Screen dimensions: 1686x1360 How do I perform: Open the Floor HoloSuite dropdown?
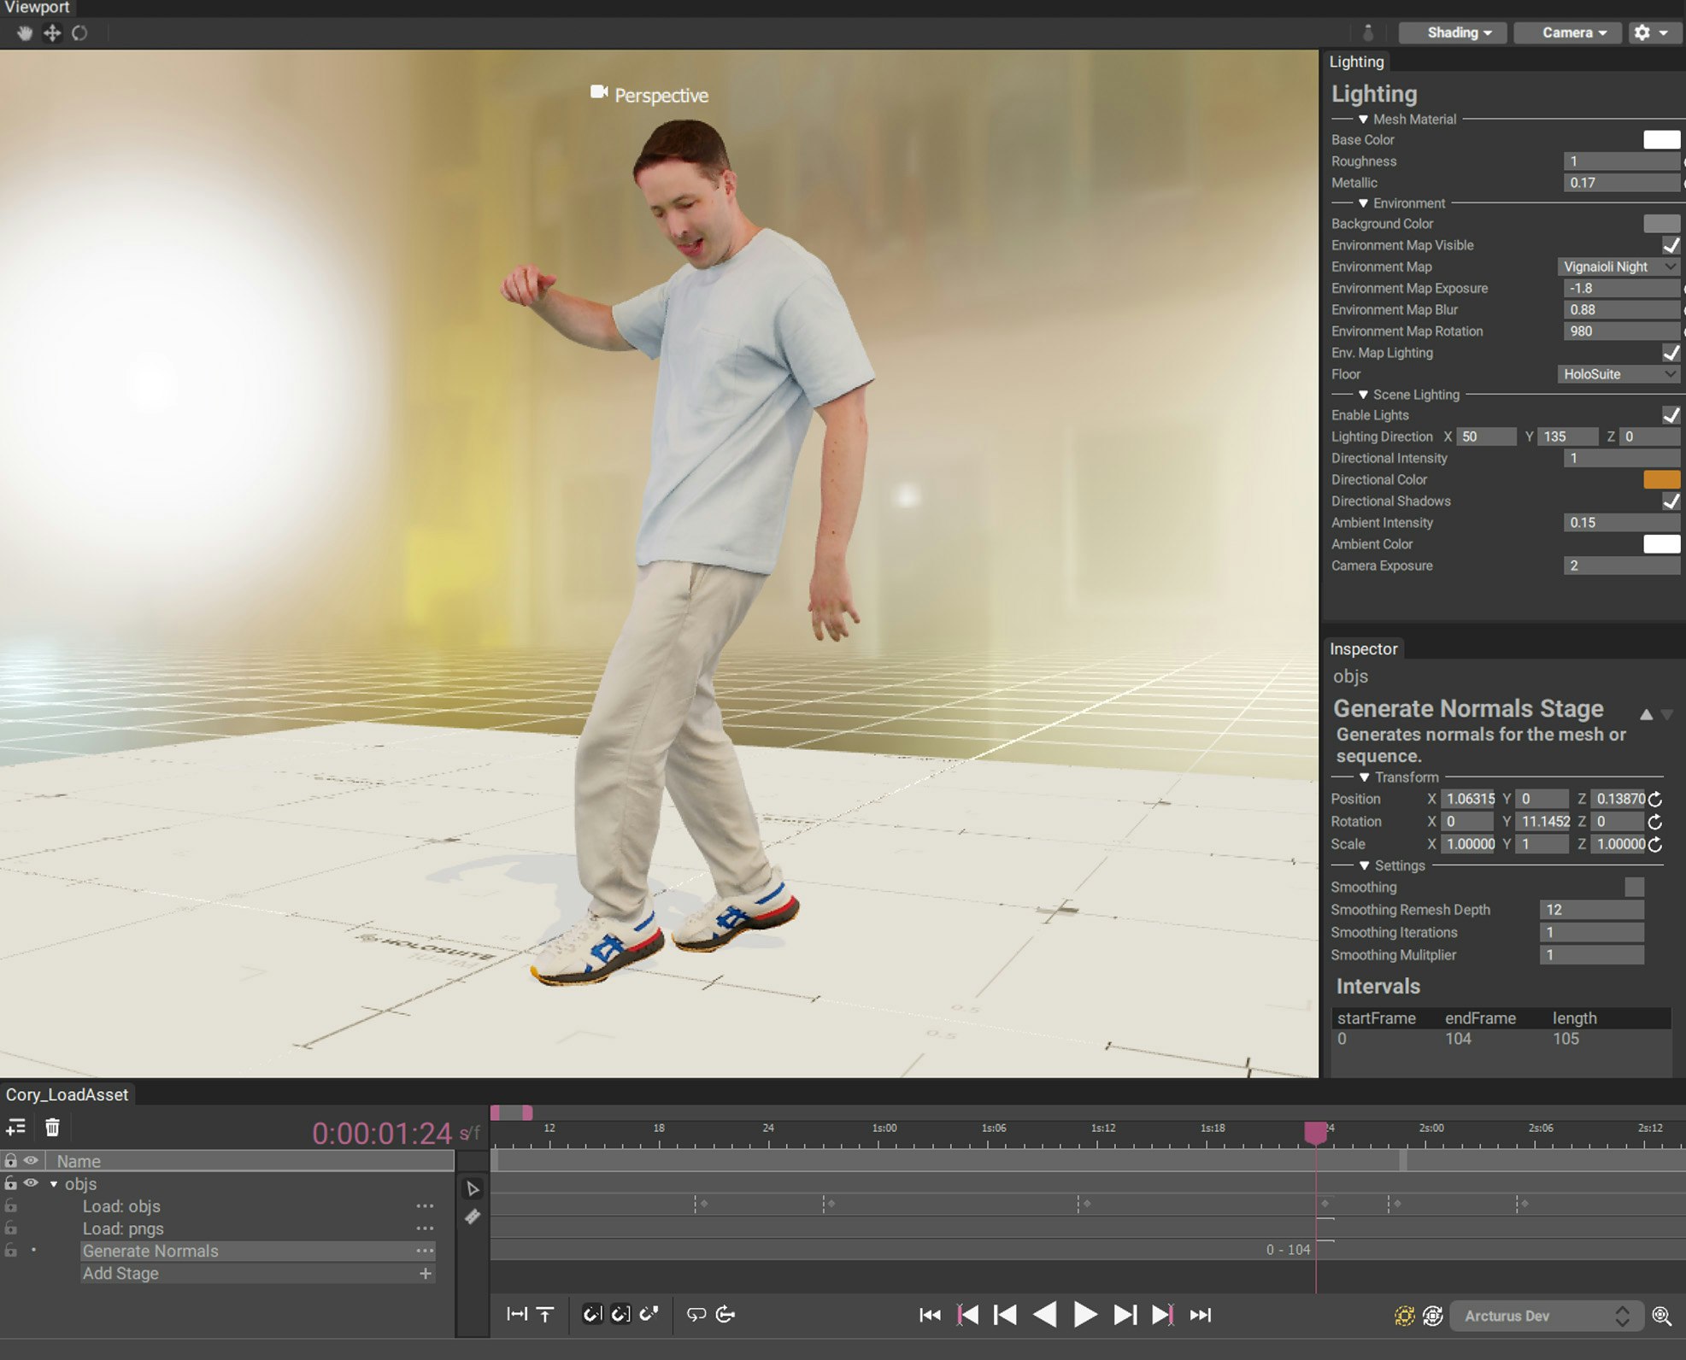[x=1618, y=374]
